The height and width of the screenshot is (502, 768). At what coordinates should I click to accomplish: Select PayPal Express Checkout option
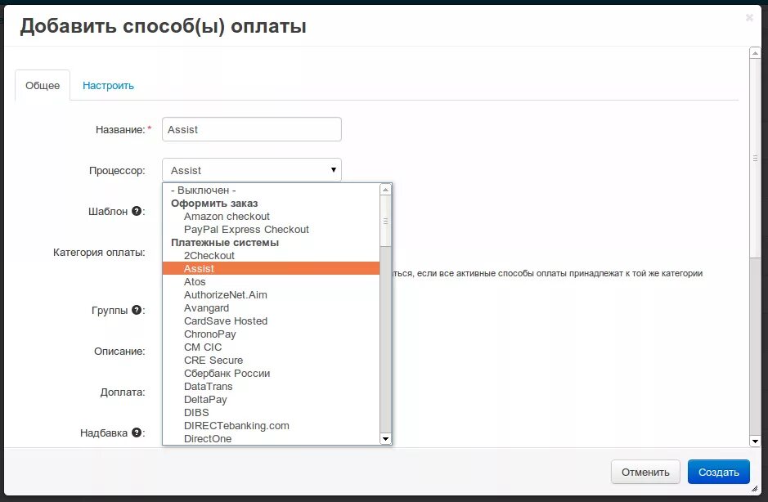coord(272,229)
